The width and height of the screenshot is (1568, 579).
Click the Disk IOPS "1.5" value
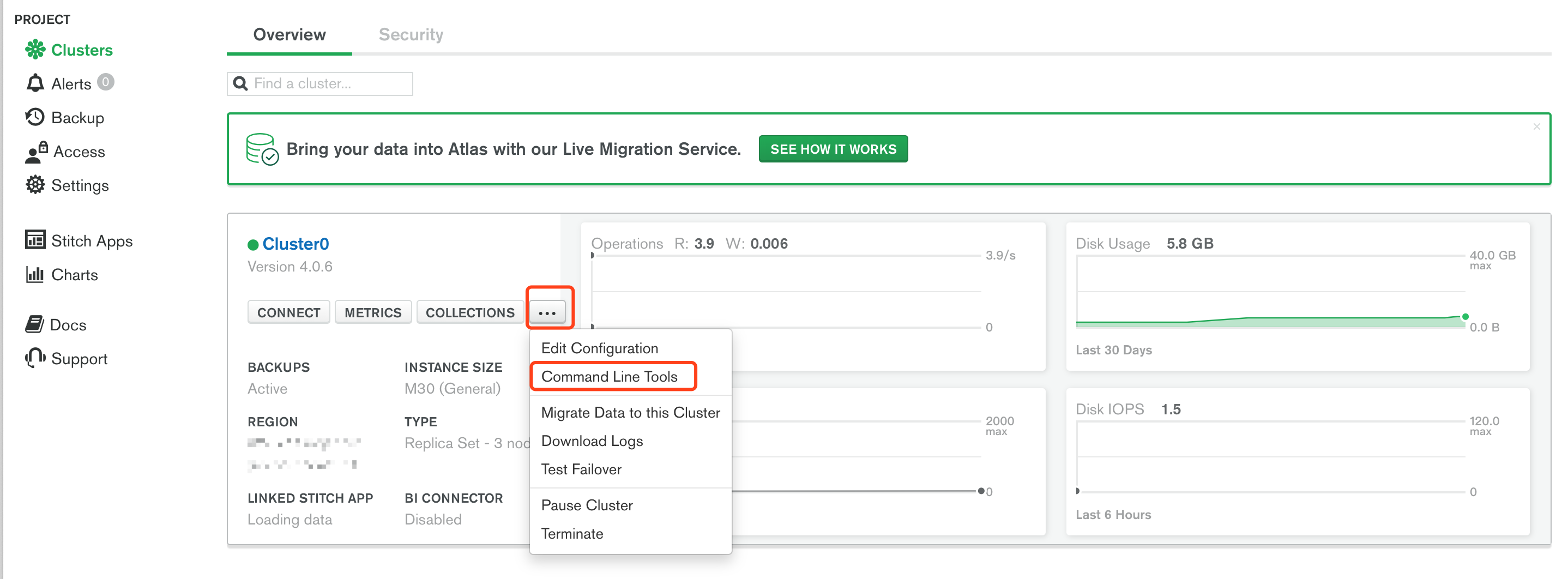click(x=1171, y=409)
